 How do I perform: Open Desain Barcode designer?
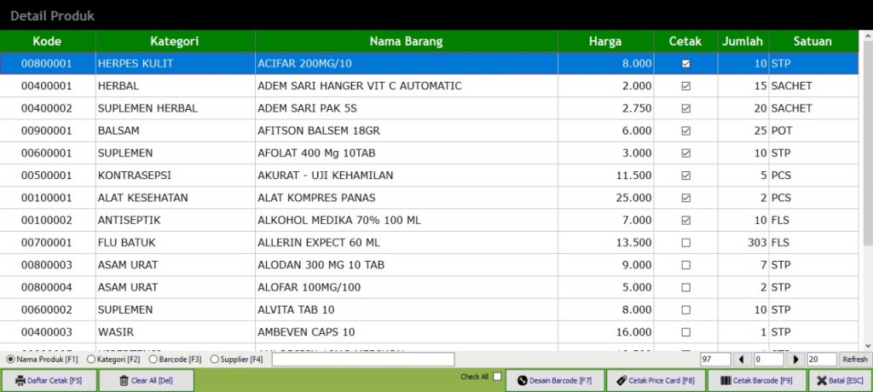pos(555,380)
